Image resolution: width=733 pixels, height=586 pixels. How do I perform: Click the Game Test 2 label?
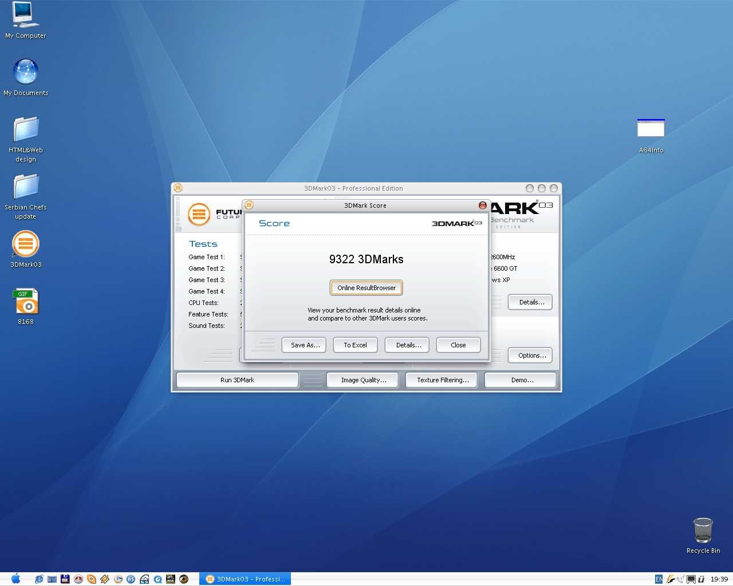tap(207, 268)
